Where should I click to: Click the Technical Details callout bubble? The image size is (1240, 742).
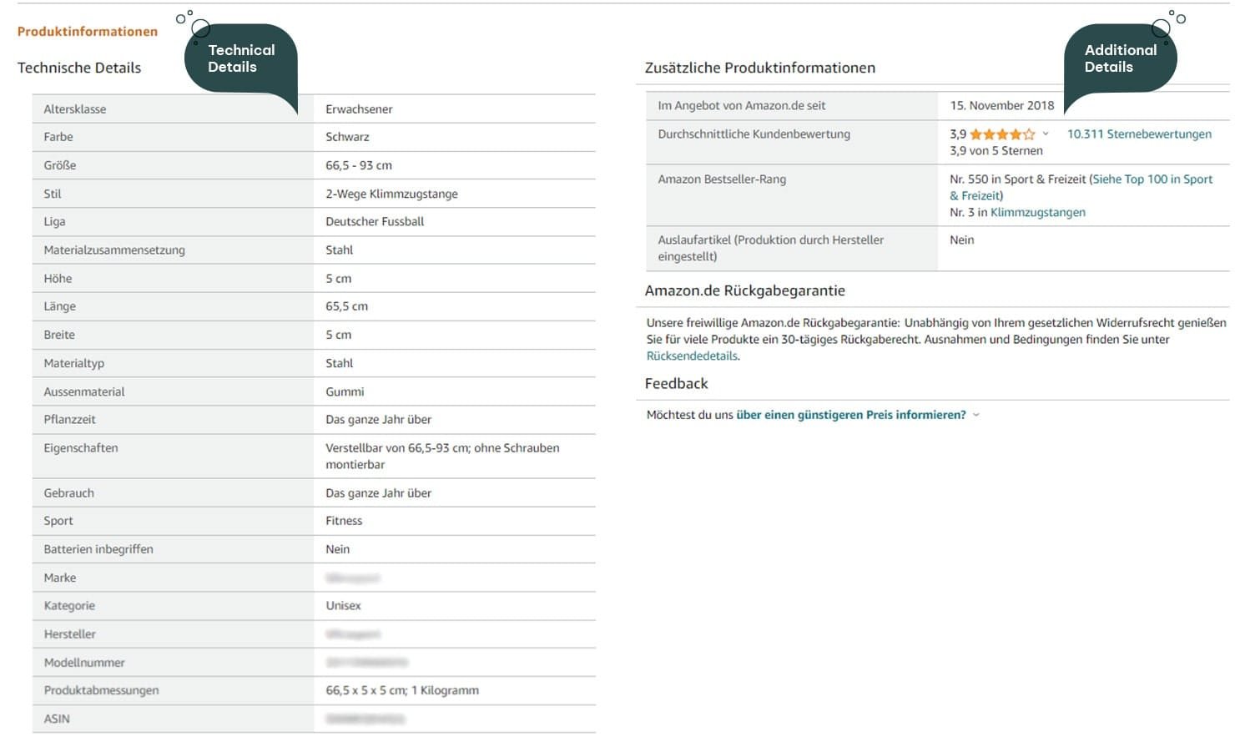(x=240, y=58)
